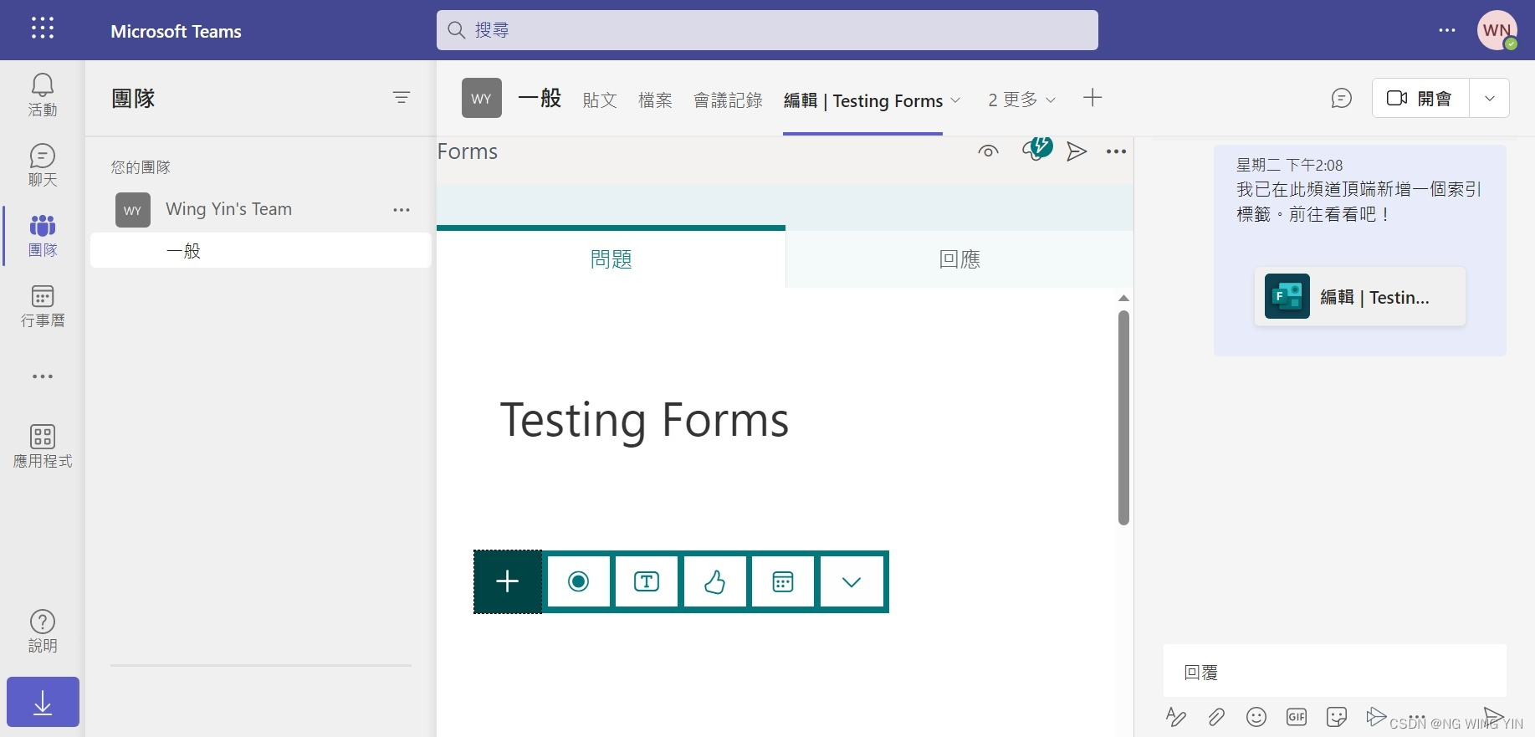Switch to the 會議記錄 tab

(728, 100)
